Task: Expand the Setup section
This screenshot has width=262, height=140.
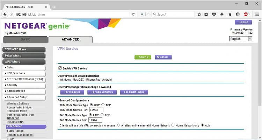Action: click(24, 67)
